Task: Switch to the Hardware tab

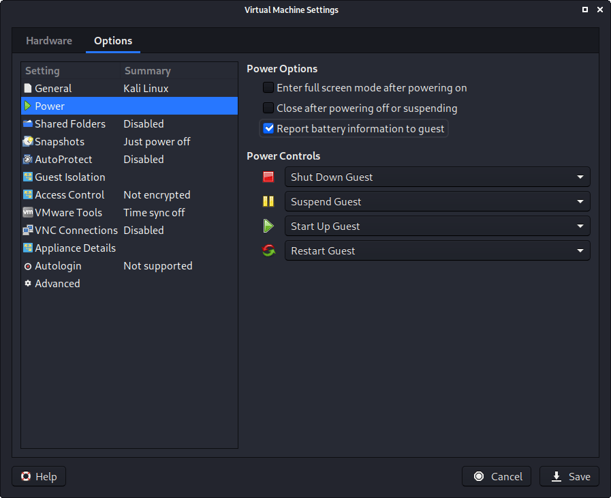Action: (48, 40)
